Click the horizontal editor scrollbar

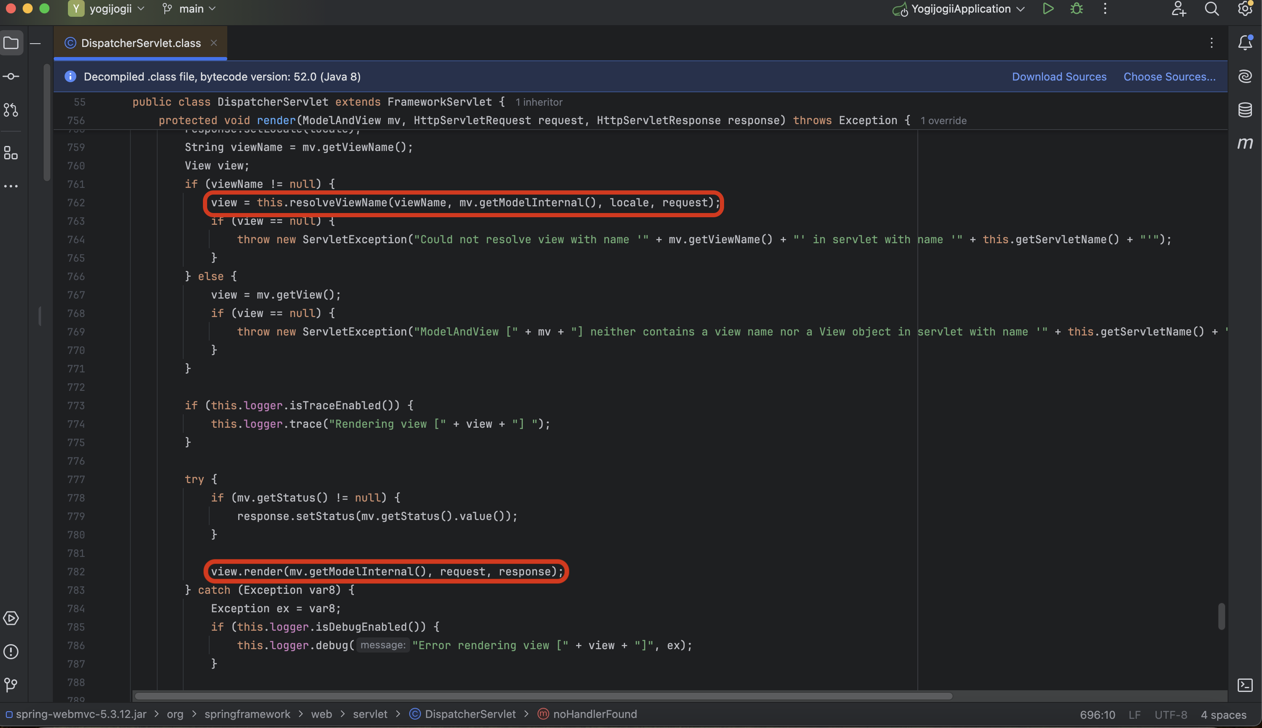click(543, 696)
